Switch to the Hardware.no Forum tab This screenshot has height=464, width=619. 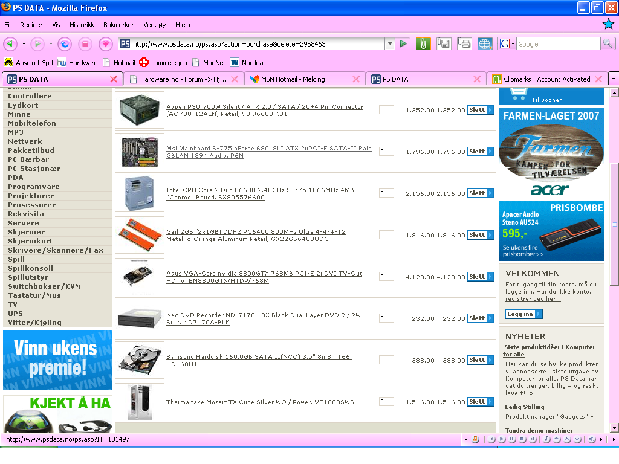184,79
